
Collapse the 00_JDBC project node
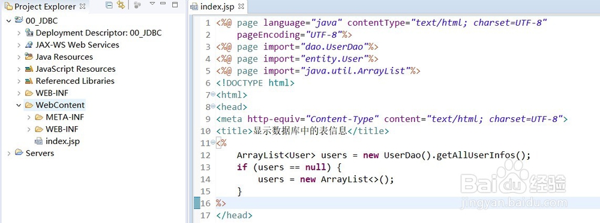click(x=9, y=21)
